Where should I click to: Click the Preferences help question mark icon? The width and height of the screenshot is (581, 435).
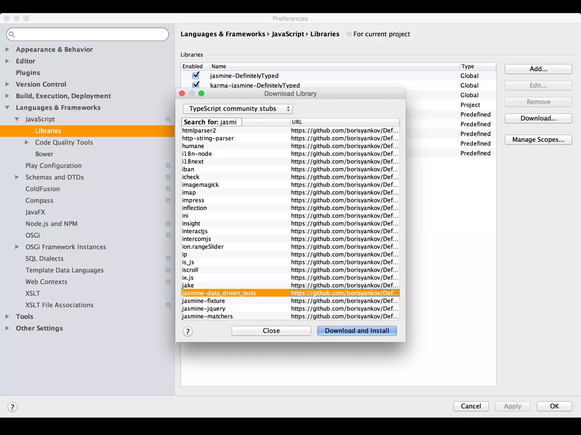12,407
